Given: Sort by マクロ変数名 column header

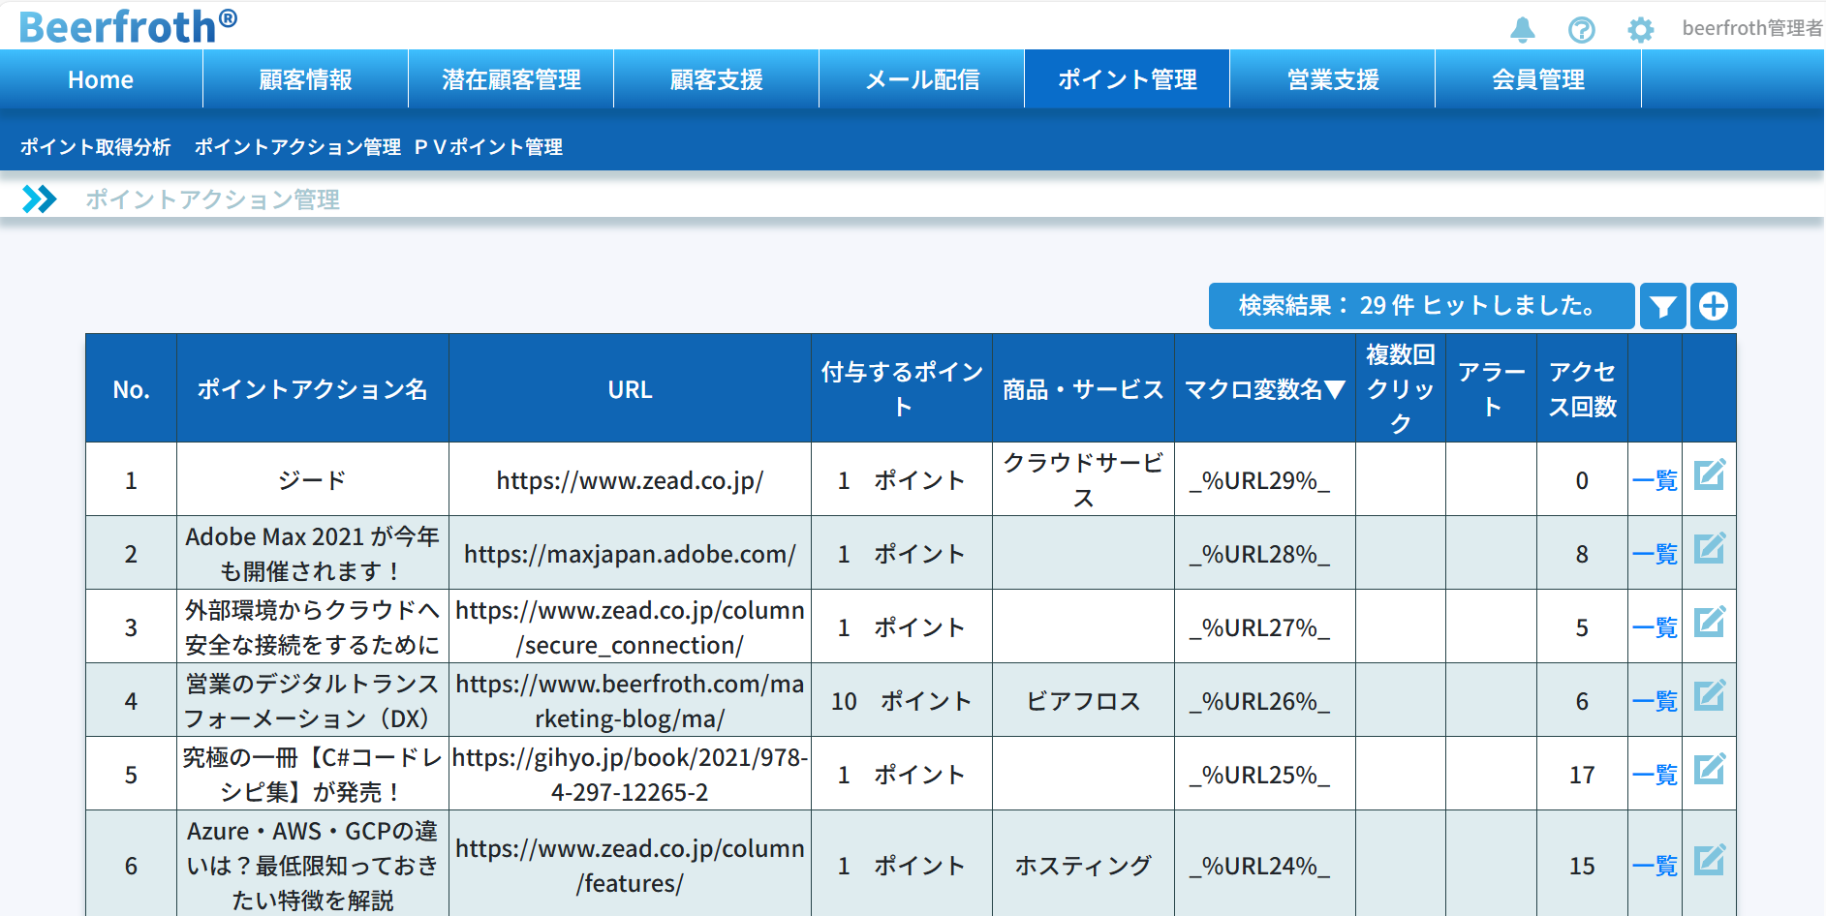Looking at the screenshot, I should point(1264,389).
